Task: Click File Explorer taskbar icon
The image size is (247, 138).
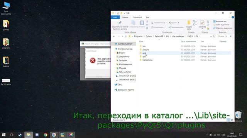Action: tap(29, 135)
